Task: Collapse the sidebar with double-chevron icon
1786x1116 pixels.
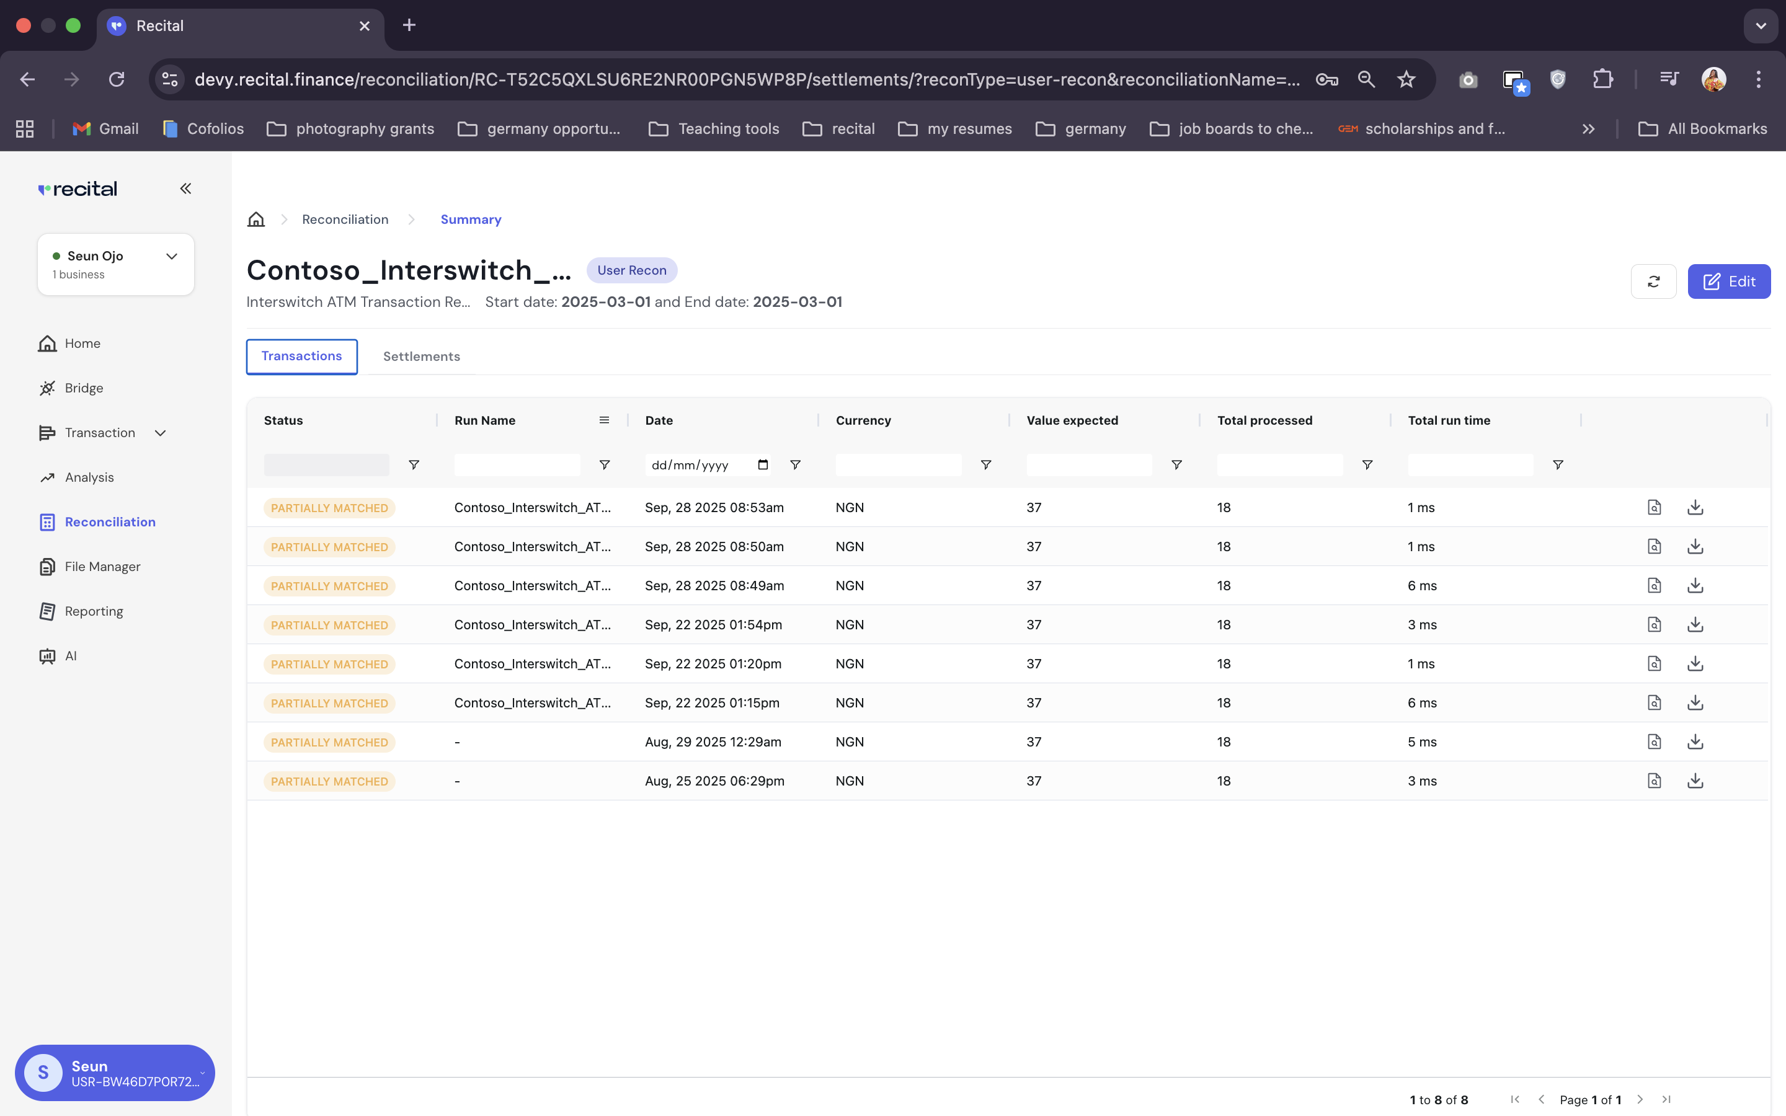Action: [185, 189]
